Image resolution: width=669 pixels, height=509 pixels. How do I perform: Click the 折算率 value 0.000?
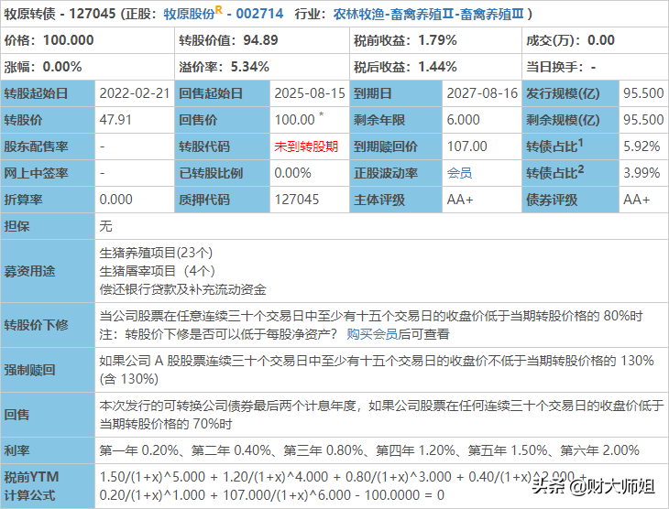click(115, 200)
